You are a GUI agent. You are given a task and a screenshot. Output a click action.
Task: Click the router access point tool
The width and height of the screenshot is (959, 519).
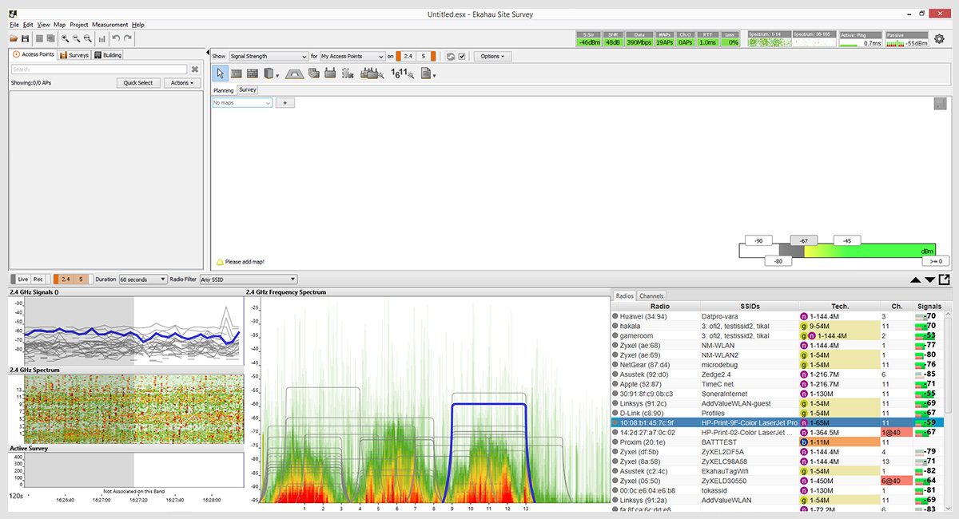point(330,73)
